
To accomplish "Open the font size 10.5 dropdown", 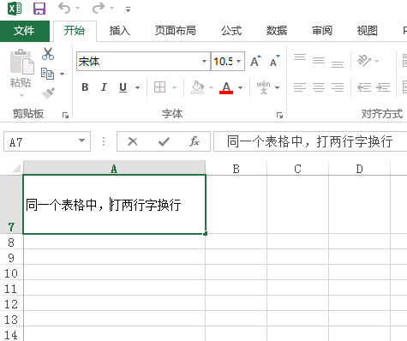I will (x=239, y=61).
